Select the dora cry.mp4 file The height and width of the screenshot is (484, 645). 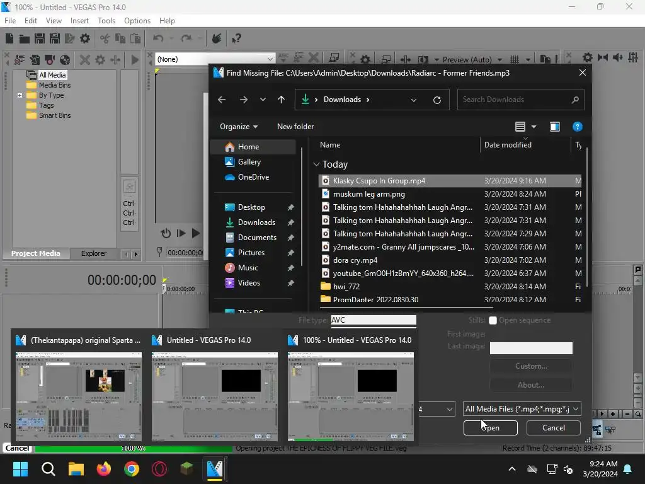click(450, 260)
